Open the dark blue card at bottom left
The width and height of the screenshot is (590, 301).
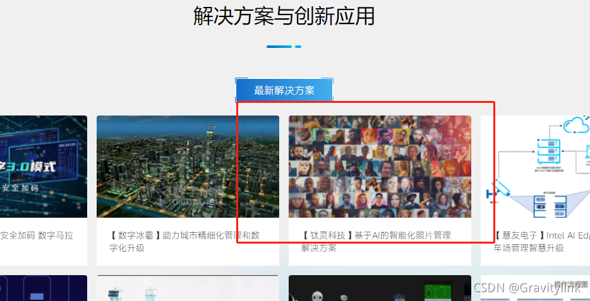coord(44,288)
